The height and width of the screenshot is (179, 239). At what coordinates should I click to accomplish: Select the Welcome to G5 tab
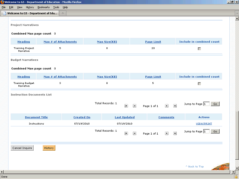click(30, 13)
